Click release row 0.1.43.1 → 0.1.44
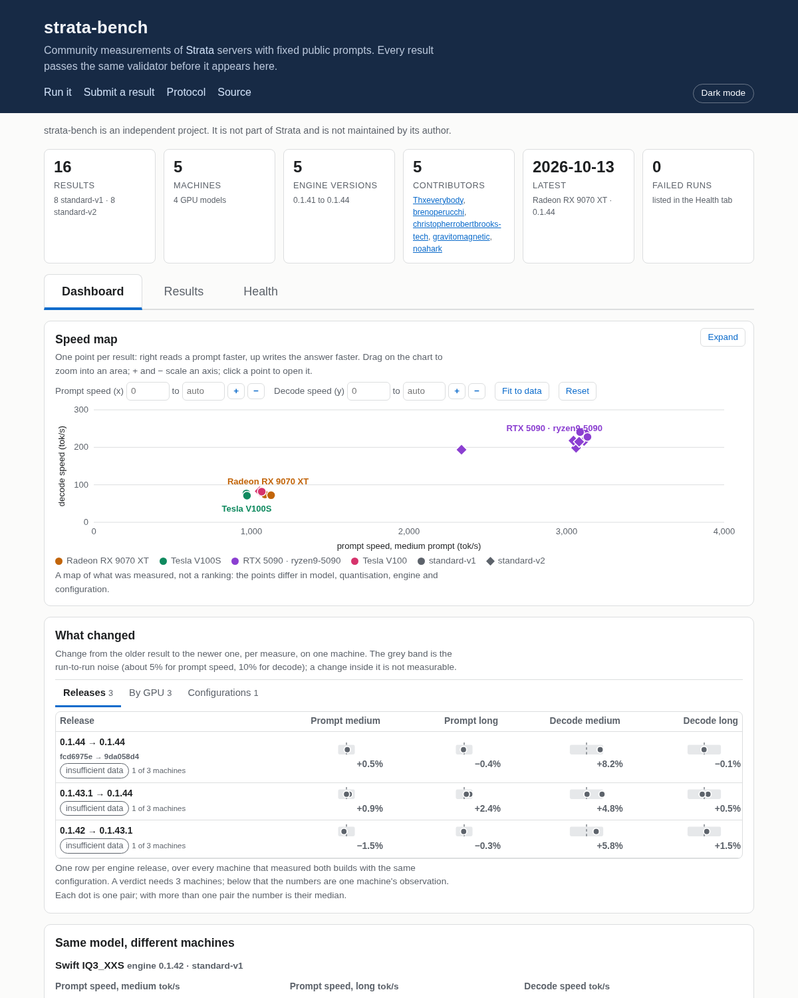 coord(399,802)
